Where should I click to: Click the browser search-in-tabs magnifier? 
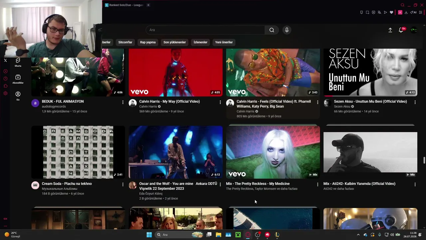coord(402,5)
